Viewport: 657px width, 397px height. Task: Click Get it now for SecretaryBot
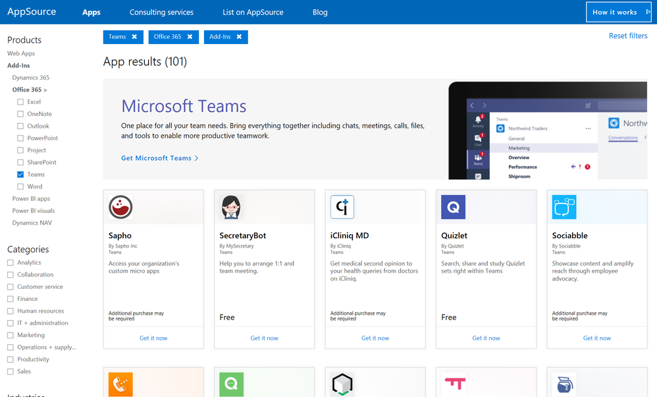point(265,338)
